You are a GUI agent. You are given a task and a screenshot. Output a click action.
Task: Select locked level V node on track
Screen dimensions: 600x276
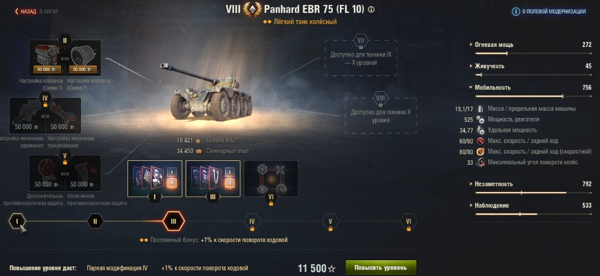(330, 221)
